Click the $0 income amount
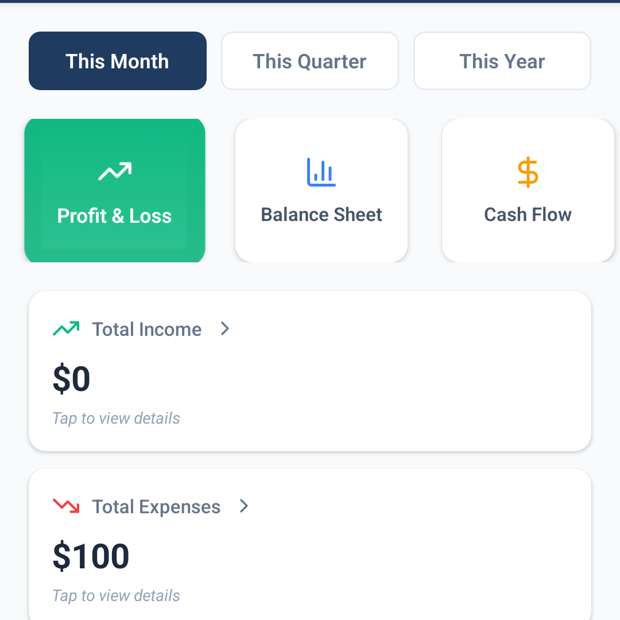Image resolution: width=620 pixels, height=620 pixels. [x=71, y=379]
